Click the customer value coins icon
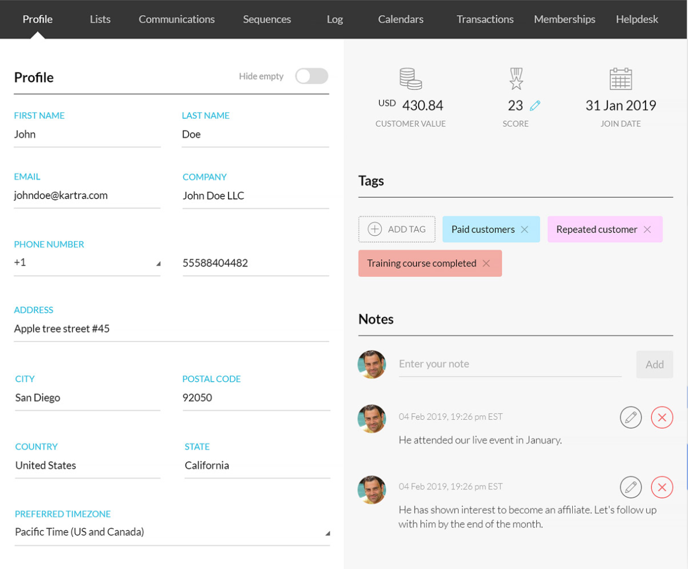The width and height of the screenshot is (688, 569). click(410, 79)
